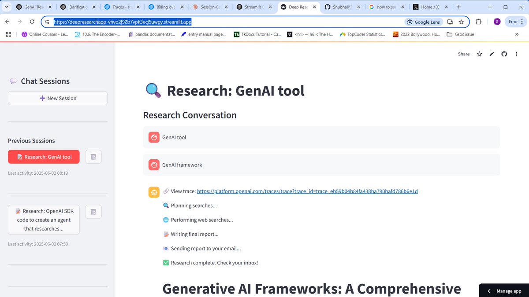Viewport: 529px width, 297px height.
Task: Click 'Sending report to your email...' text
Action: tap(206, 248)
